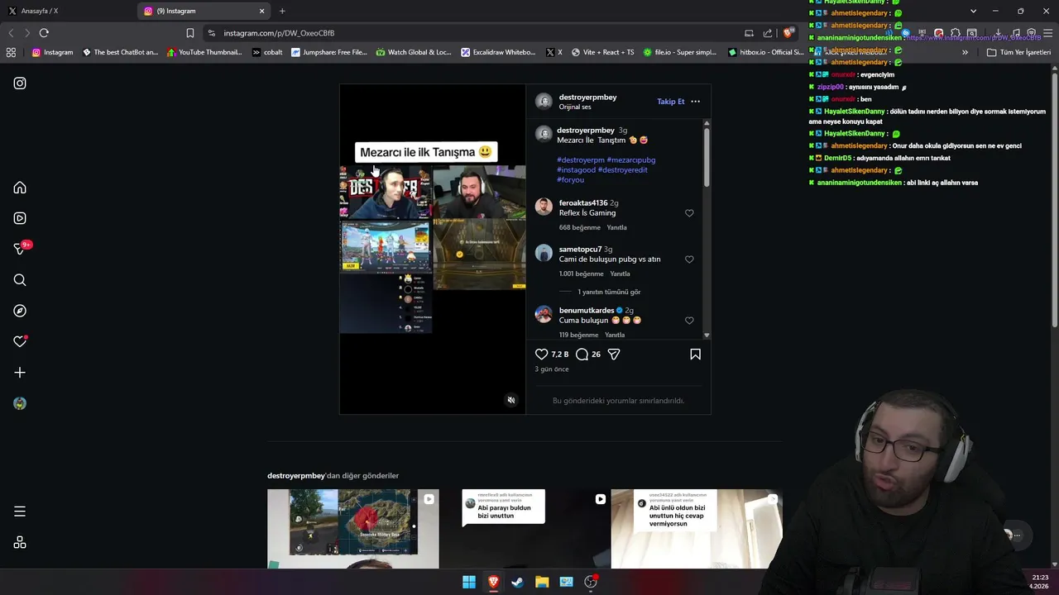Open 'Abi parayı buldun bizi unuttun' thumbnail
Viewport: 1059px width, 595px height.
pyautogui.click(x=525, y=529)
